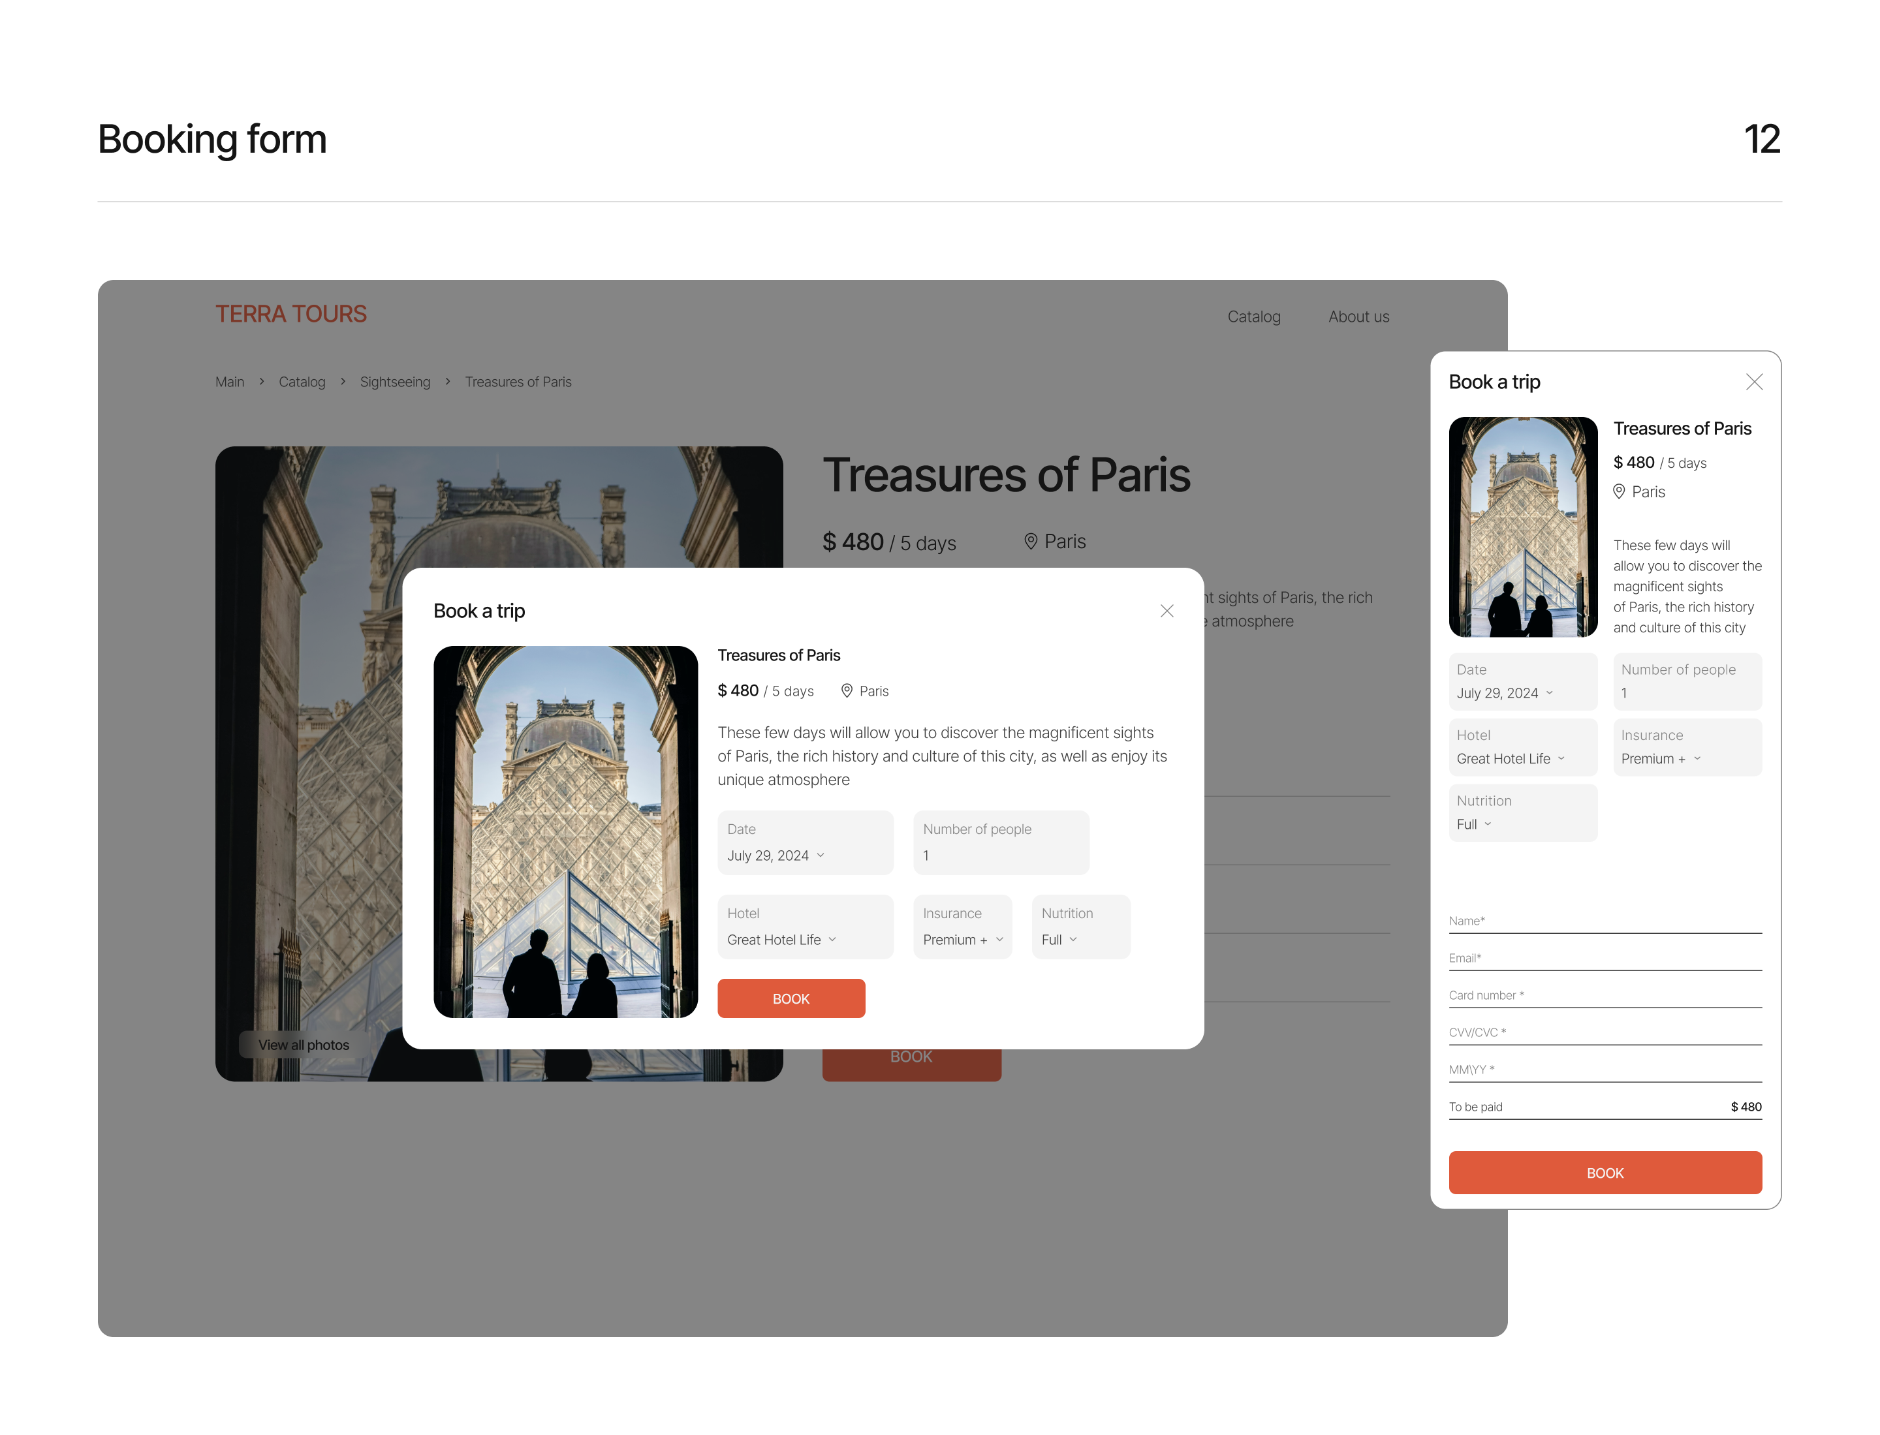Click Sightseeing breadcrumb link
This screenshot has height=1435, width=1880.
click(395, 382)
